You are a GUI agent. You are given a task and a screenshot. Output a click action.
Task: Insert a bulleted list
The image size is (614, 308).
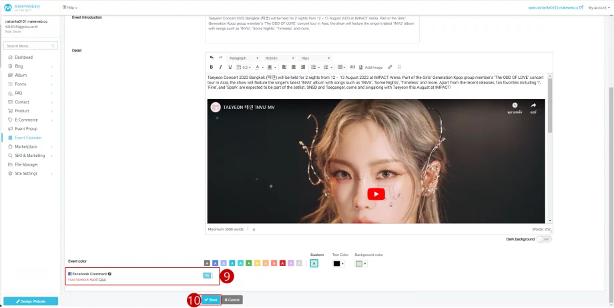point(315,67)
